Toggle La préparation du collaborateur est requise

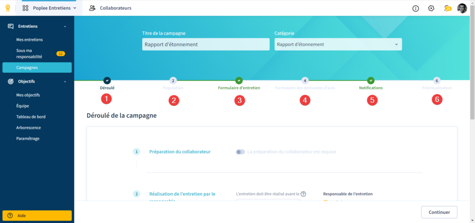coord(241,152)
